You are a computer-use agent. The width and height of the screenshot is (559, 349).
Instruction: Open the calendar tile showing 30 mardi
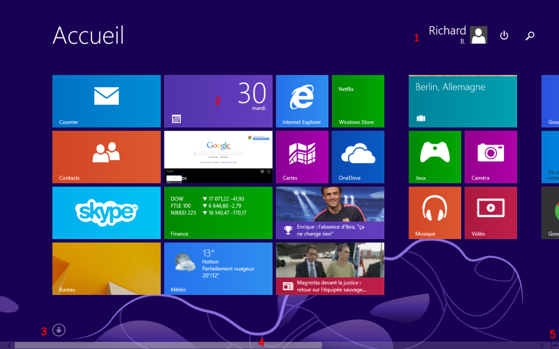pyautogui.click(x=218, y=101)
